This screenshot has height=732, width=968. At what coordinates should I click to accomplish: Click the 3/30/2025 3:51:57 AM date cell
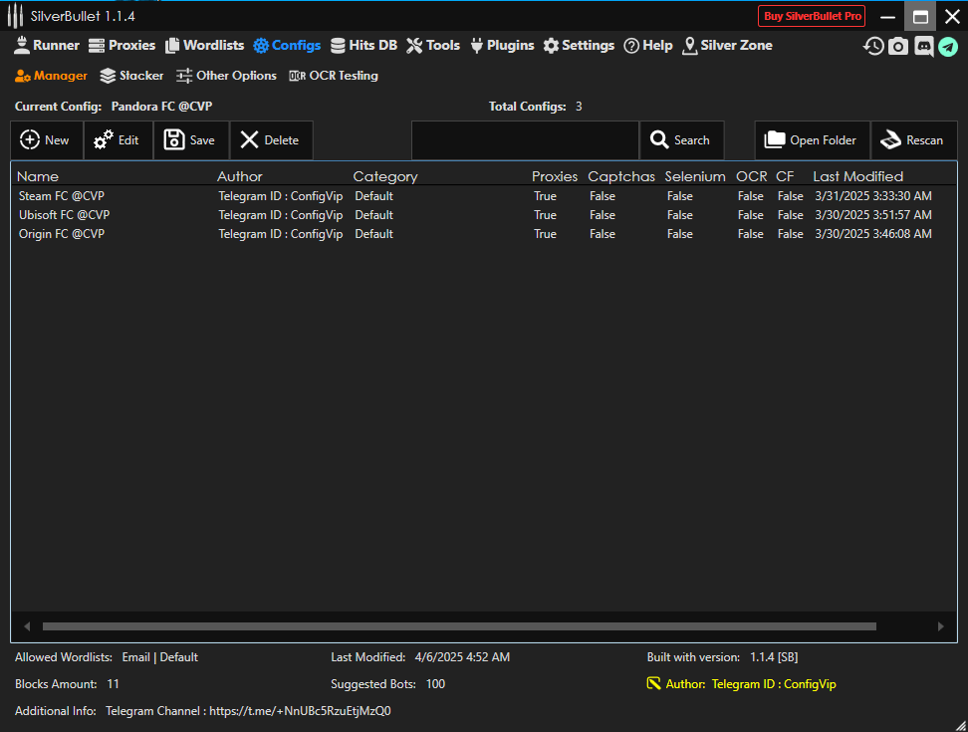point(873,215)
